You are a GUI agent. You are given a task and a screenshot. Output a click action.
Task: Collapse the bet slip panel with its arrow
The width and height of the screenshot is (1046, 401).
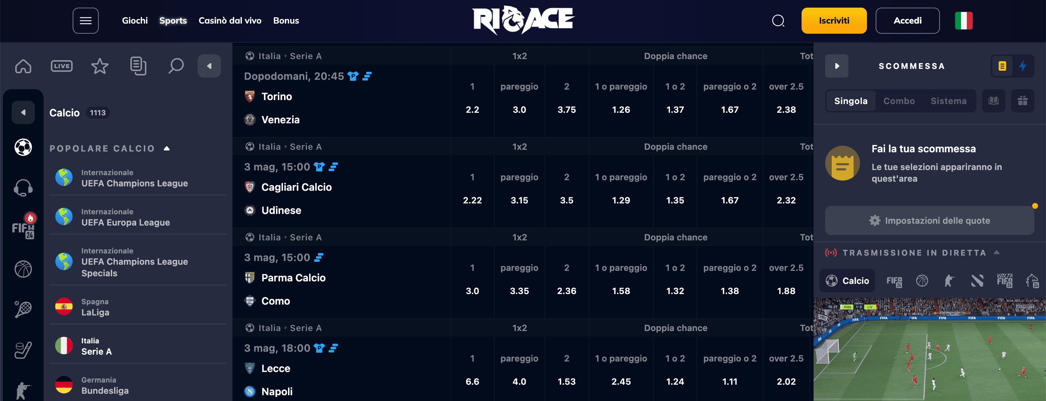[x=837, y=66]
